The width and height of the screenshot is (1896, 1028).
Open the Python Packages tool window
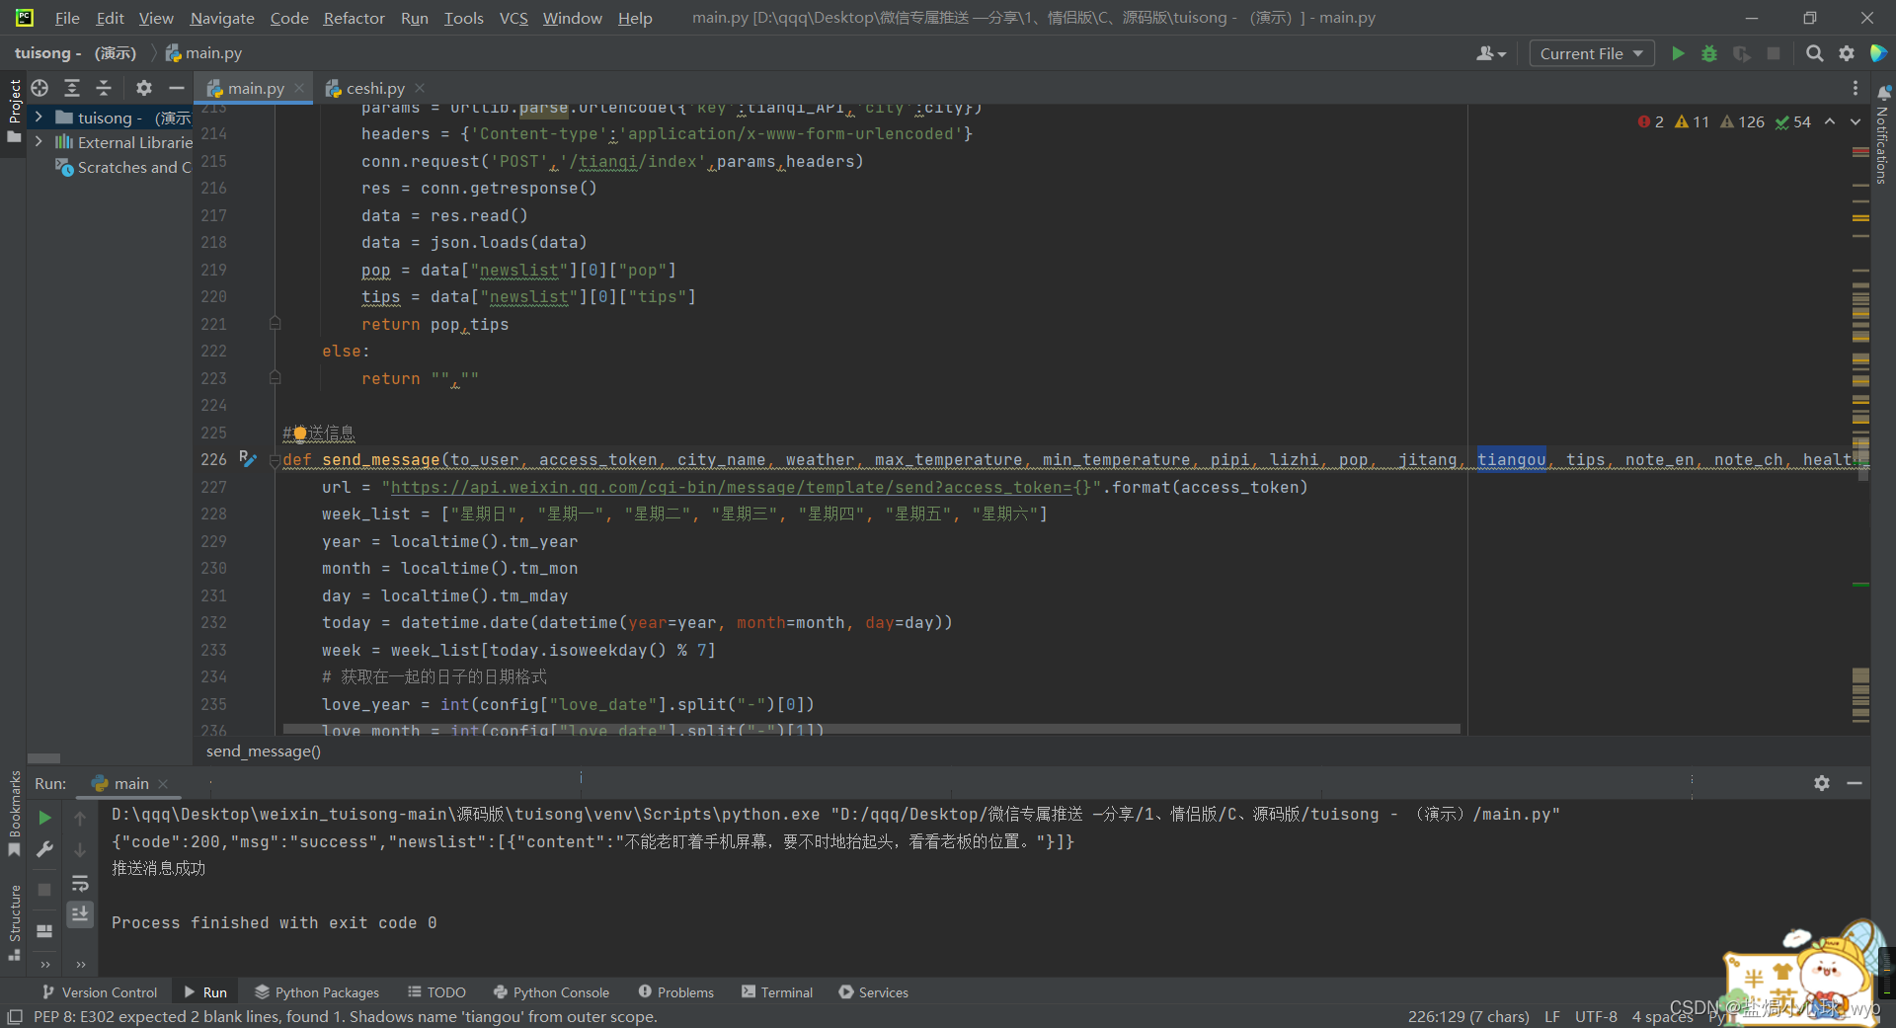coord(317,992)
